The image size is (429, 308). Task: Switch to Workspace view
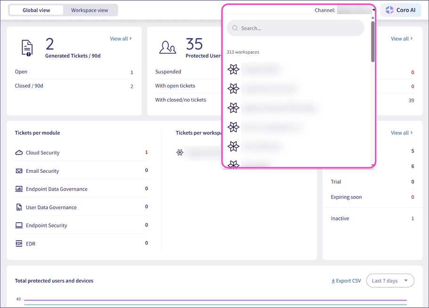(89, 9)
